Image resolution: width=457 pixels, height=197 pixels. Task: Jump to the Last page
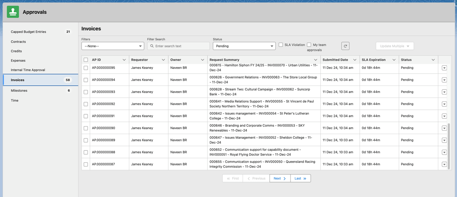pyautogui.click(x=300, y=178)
